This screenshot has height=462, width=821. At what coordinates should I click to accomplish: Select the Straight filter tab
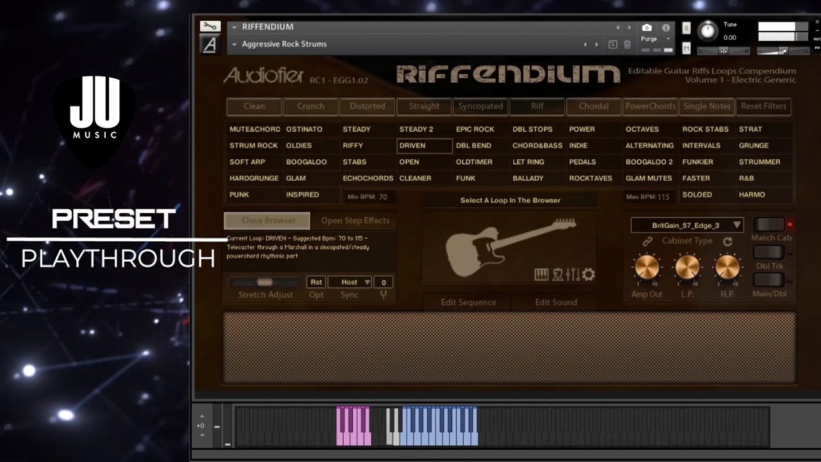coord(424,106)
